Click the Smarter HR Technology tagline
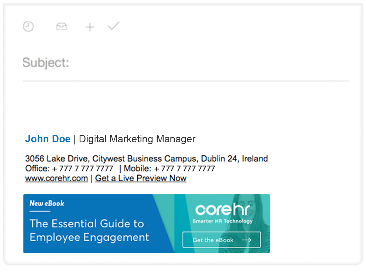Viewport: 366px width, 273px height. click(x=223, y=221)
